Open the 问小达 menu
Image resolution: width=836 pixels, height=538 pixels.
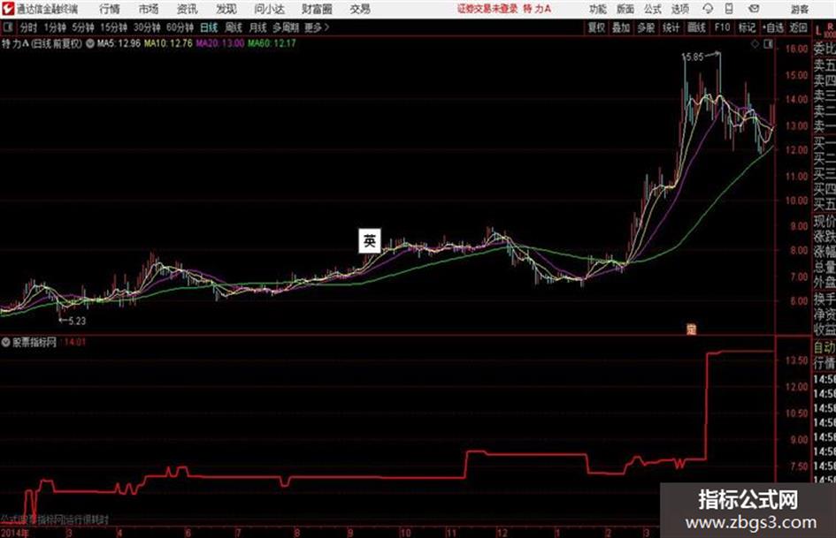tap(269, 9)
